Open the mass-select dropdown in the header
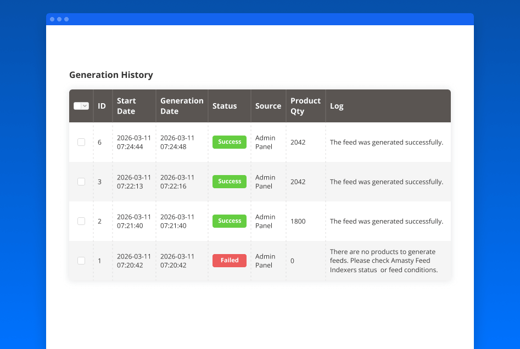This screenshot has height=349, width=520. coord(85,105)
